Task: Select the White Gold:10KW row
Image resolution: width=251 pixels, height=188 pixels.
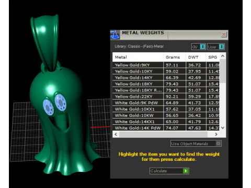Action: point(166,115)
